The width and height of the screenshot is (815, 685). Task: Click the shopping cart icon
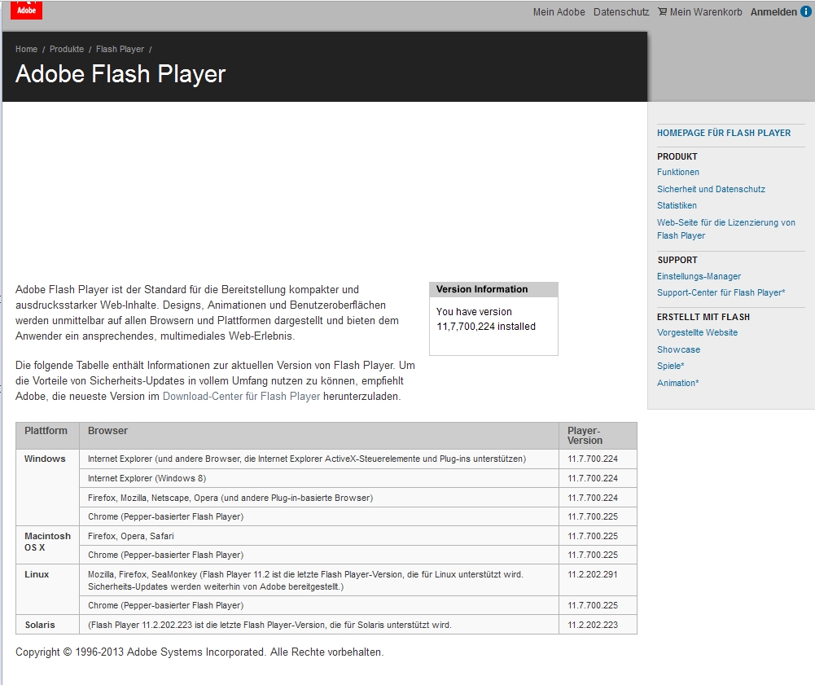tap(662, 11)
